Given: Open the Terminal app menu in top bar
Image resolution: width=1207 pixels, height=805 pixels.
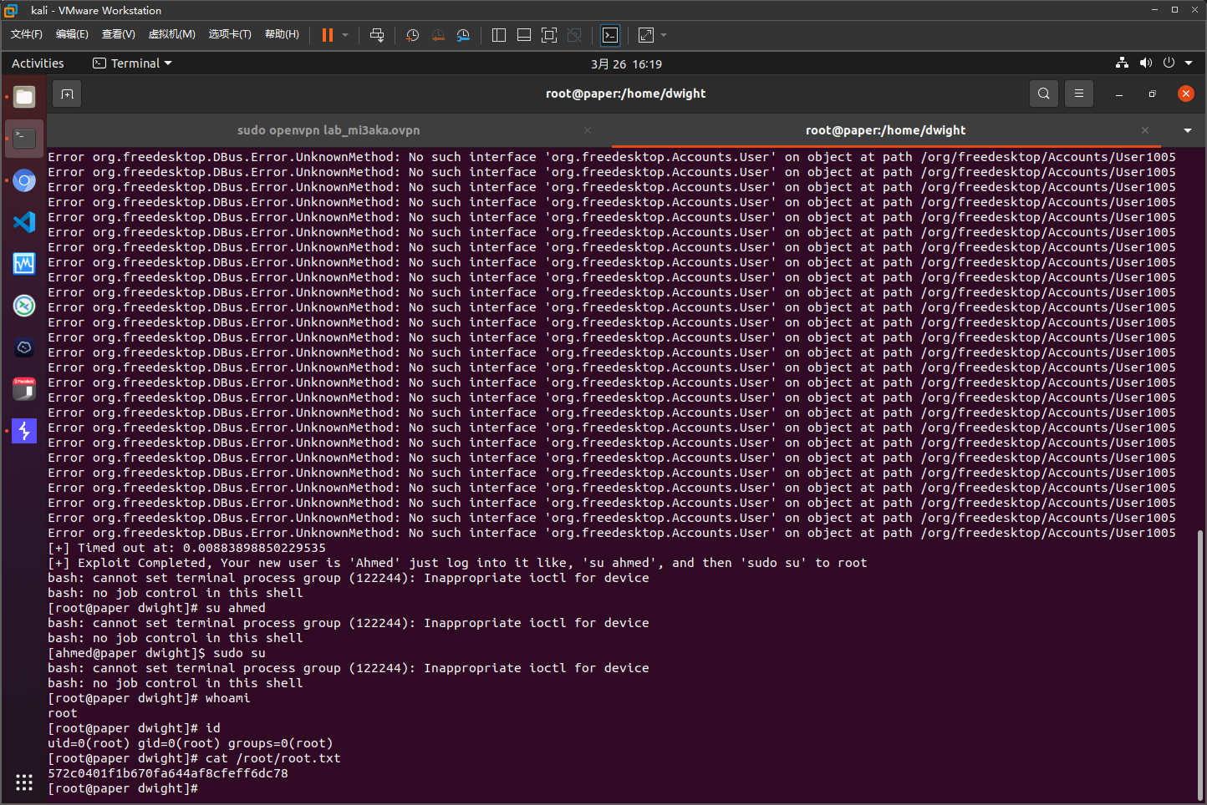Looking at the screenshot, I should point(132,63).
